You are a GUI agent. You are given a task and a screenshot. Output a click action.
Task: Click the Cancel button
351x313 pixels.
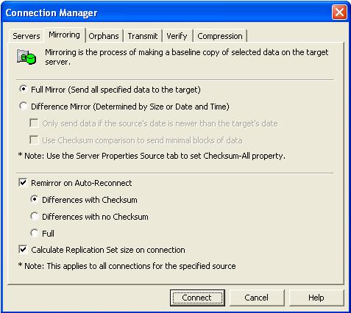[257, 298]
